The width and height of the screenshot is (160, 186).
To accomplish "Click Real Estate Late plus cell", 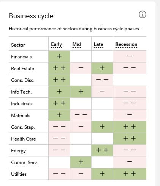I will 102,68.
